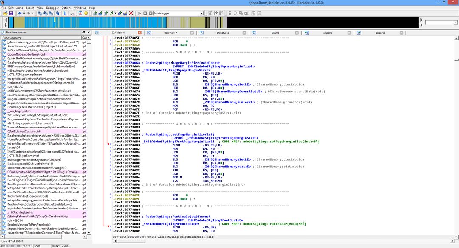The width and height of the screenshot is (459, 248).
Task: Switch to the Hex View-A tab
Action: pyautogui.click(x=170, y=33)
